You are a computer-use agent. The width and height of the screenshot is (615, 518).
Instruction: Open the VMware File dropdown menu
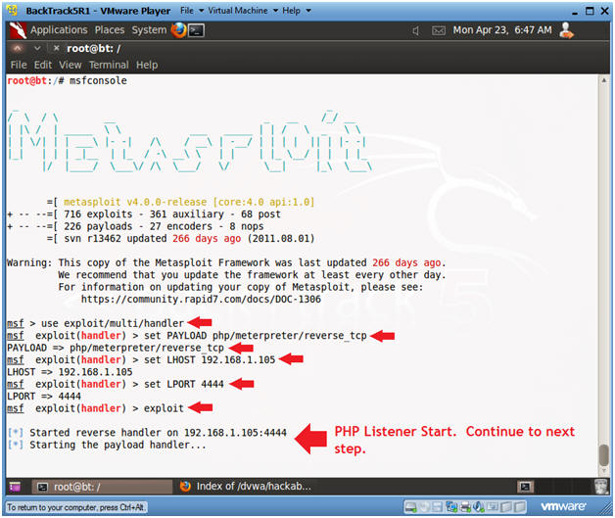(192, 11)
